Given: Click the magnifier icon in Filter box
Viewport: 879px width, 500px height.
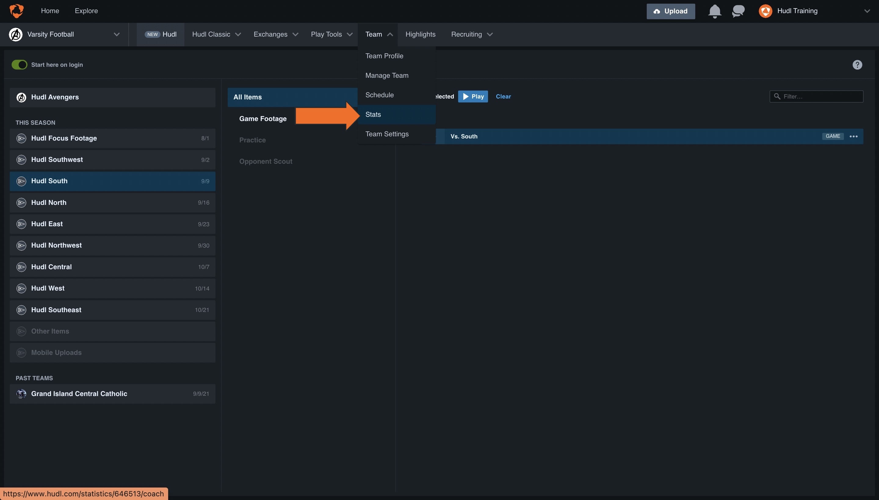Looking at the screenshot, I should (x=777, y=97).
